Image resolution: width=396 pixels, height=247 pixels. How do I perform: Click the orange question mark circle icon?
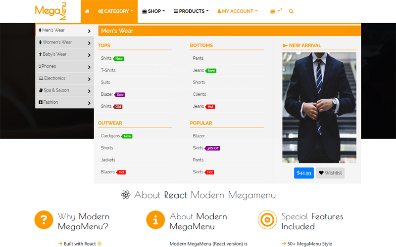(44, 220)
